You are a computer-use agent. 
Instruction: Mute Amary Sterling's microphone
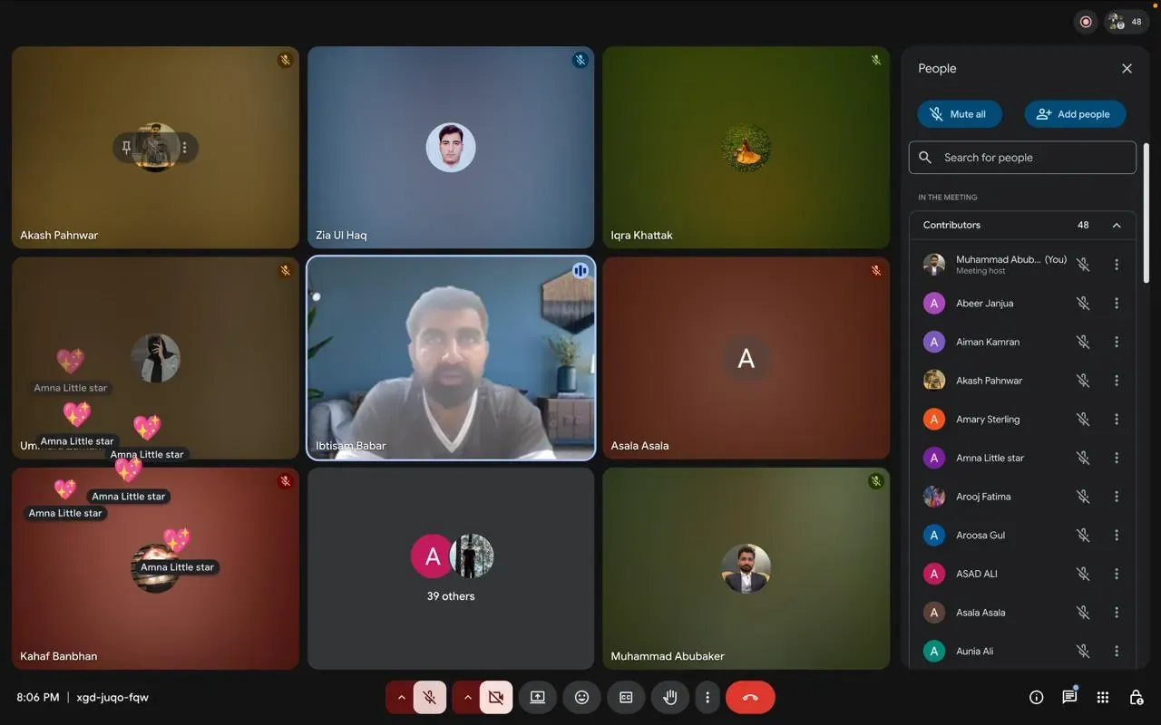1083,420
